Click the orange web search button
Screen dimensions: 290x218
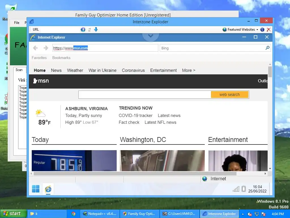coord(229,95)
